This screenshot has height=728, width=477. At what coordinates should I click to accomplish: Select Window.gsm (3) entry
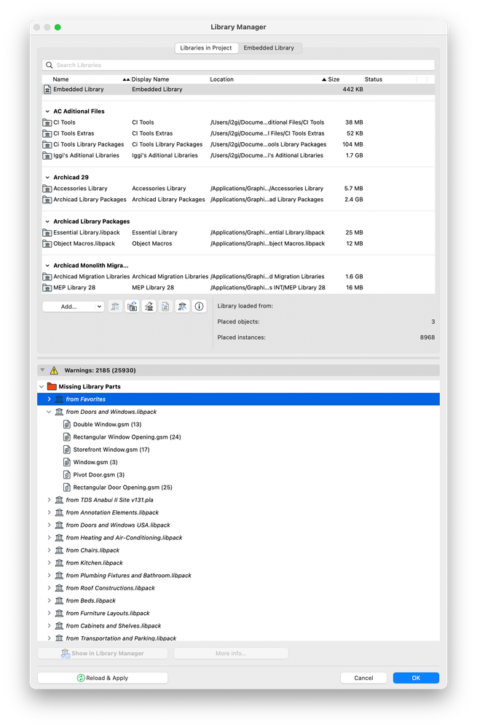pos(95,463)
